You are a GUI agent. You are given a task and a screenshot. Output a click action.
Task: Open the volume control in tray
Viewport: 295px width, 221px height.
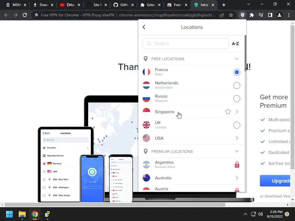[x=260, y=214]
